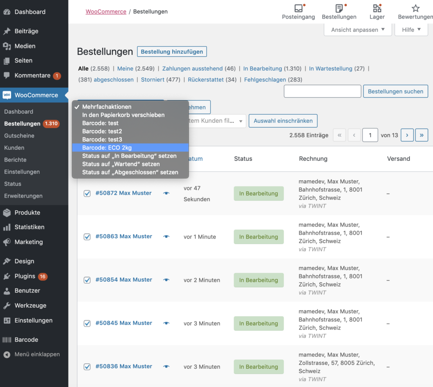
Task: Choose Status auf 'In Bearbeitung' setzen
Action: tap(130, 156)
